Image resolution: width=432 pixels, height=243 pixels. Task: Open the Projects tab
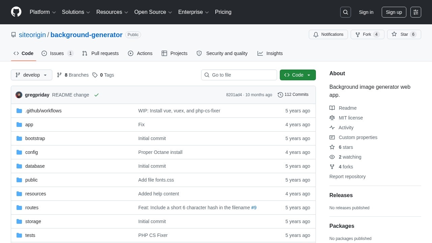(x=174, y=53)
